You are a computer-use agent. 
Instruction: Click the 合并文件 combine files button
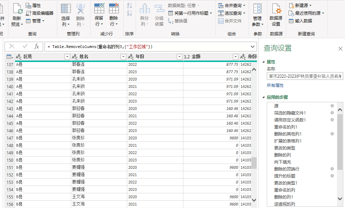coord(230,21)
